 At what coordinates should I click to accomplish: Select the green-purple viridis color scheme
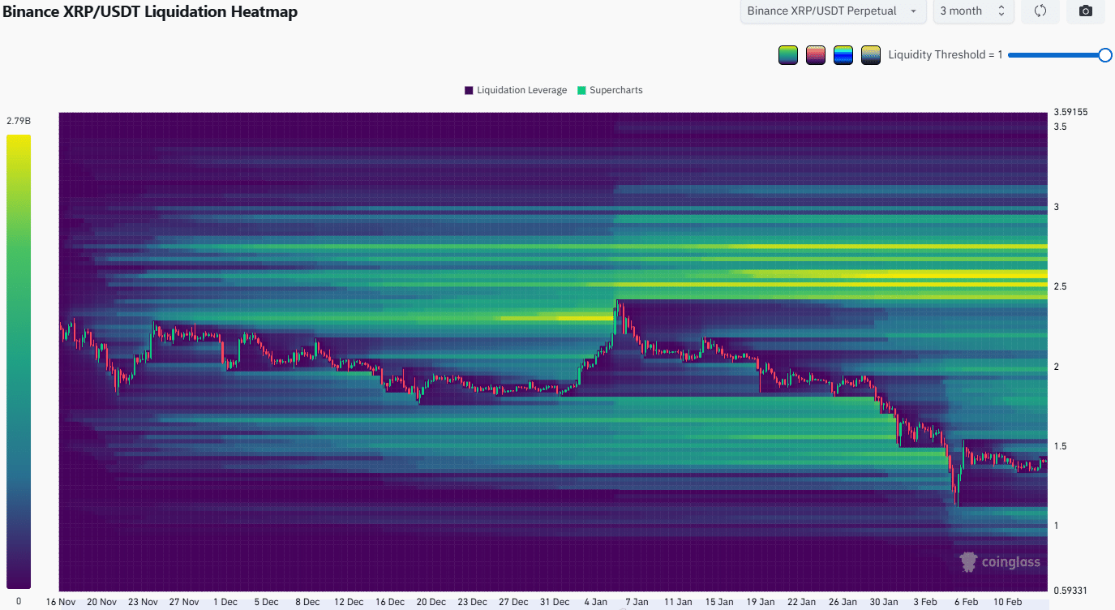point(787,55)
